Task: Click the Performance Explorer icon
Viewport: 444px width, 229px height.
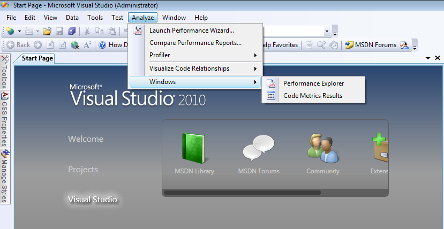Action: tap(271, 83)
